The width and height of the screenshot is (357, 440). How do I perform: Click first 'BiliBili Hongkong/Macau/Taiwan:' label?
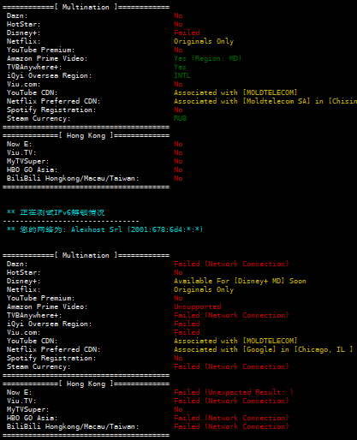point(73,178)
